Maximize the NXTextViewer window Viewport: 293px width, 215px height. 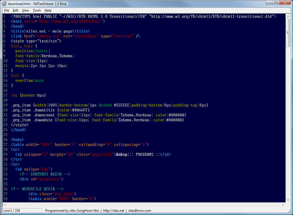click(x=276, y=3)
